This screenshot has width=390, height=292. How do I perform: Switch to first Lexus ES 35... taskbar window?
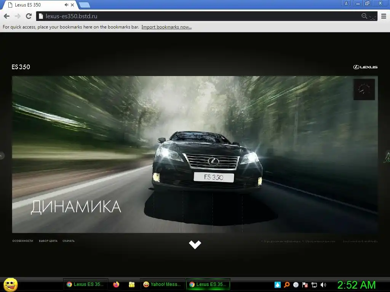pos(86,284)
